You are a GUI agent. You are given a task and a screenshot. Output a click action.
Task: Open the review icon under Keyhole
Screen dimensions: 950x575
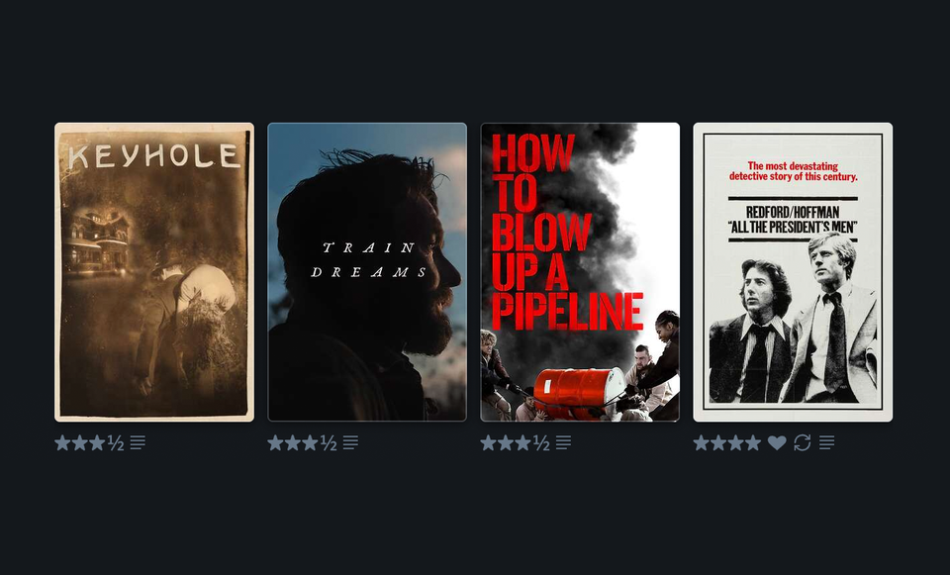pyautogui.click(x=138, y=443)
